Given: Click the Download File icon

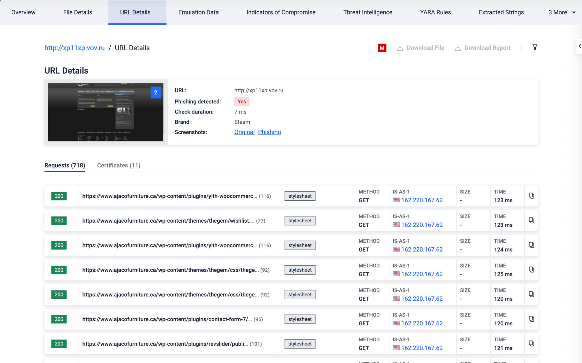Looking at the screenshot, I should [x=400, y=47].
